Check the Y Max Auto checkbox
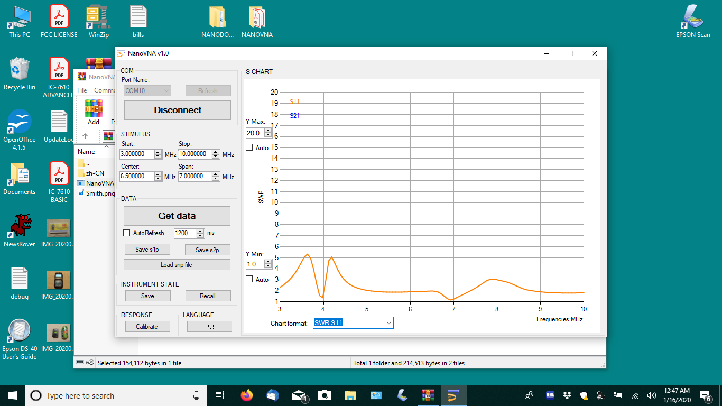This screenshot has width=722, height=406. [x=249, y=147]
